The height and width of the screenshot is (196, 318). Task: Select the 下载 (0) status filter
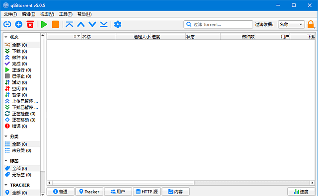tap(22, 51)
